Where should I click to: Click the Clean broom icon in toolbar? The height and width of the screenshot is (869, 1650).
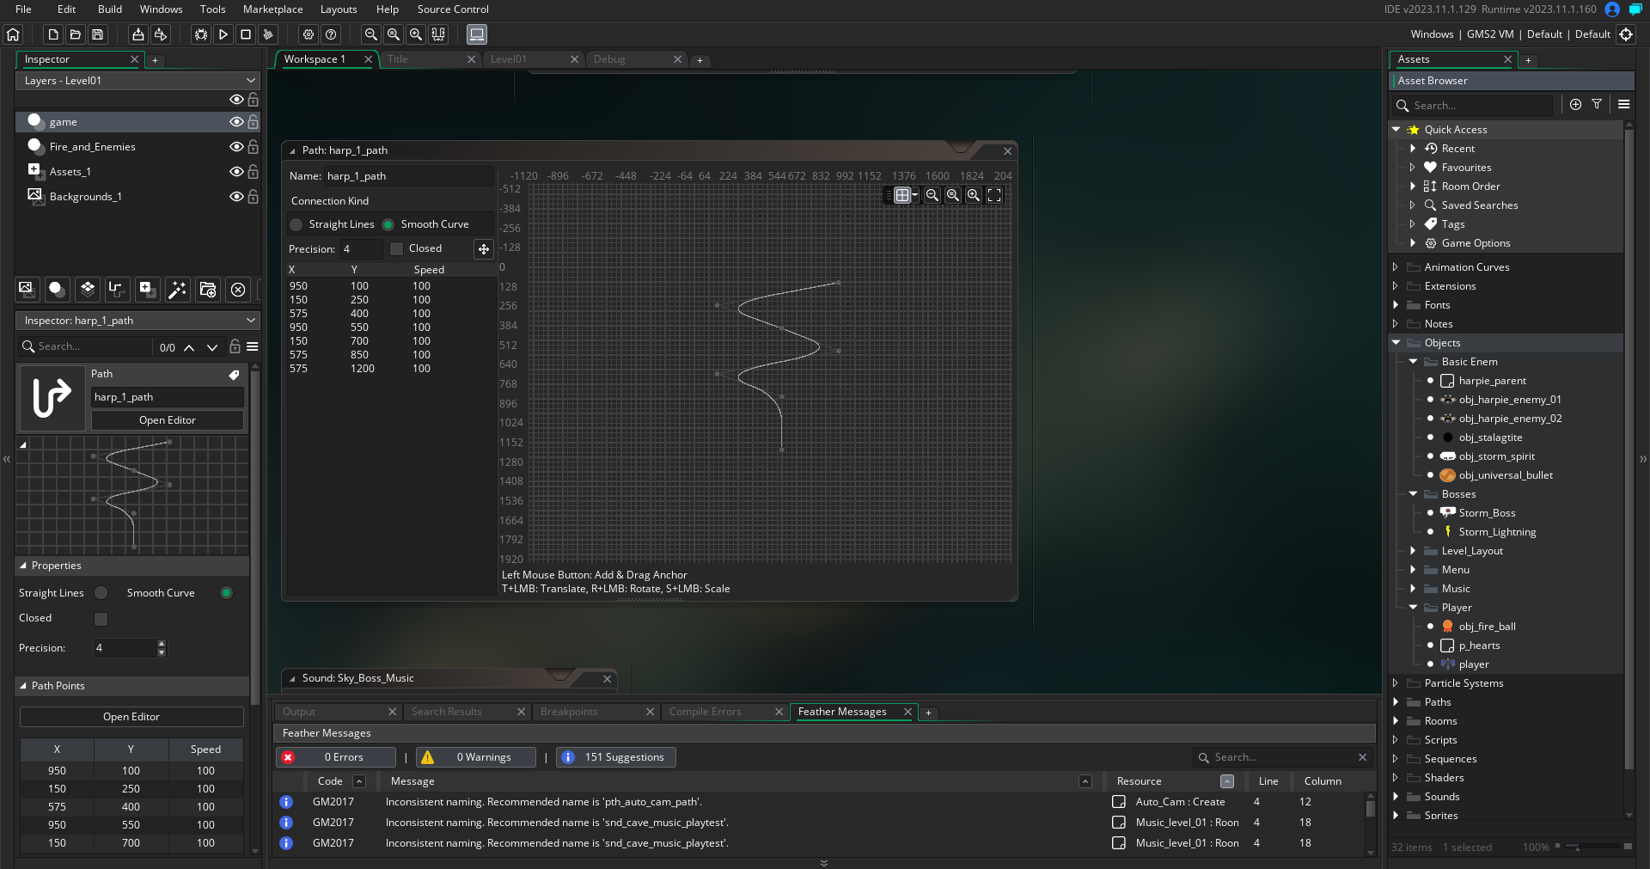[268, 34]
